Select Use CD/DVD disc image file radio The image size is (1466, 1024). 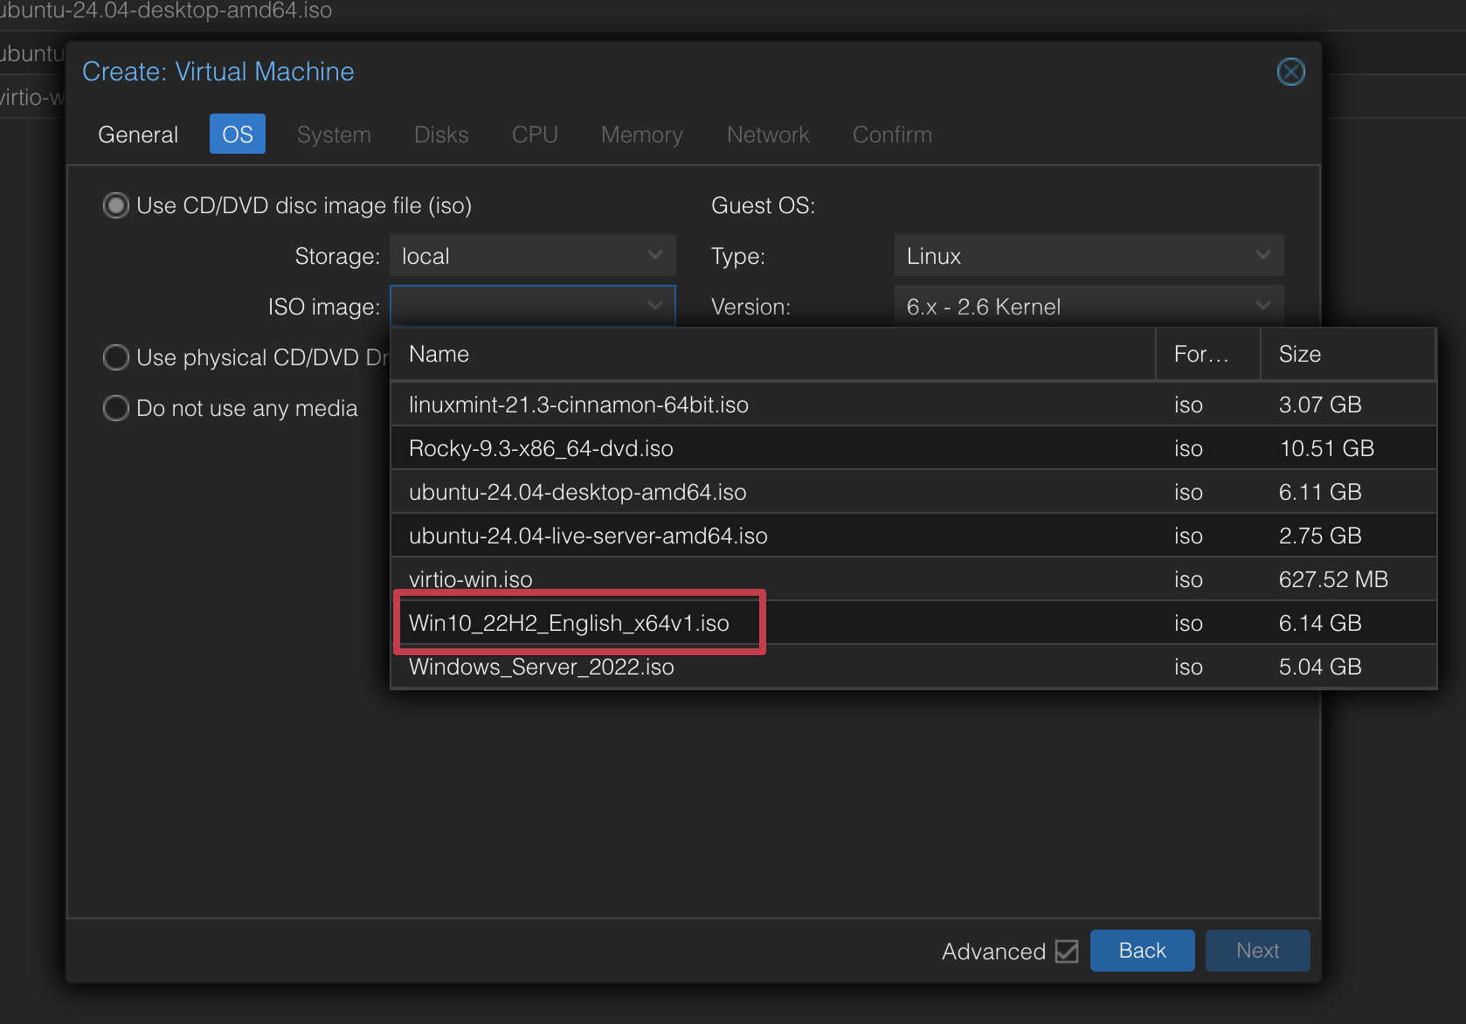(116, 205)
